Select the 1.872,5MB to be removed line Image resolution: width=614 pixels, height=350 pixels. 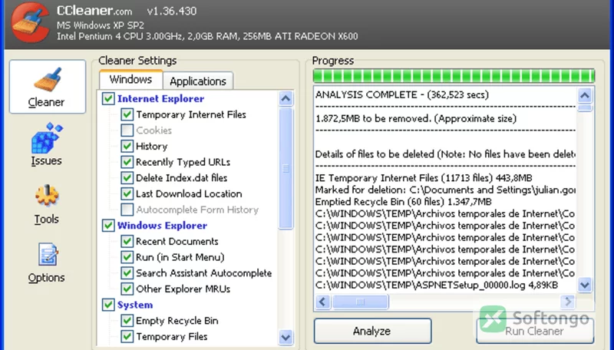tap(416, 119)
